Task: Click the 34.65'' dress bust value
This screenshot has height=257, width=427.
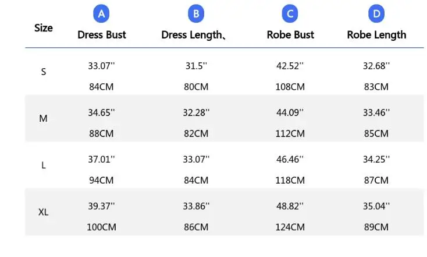Action: 101,112
